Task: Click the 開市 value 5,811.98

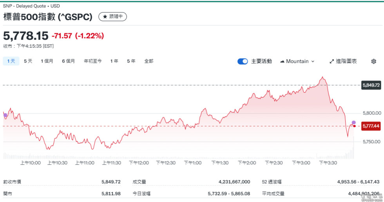Action: 111,194
